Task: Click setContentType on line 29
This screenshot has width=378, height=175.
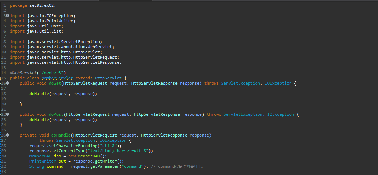Action: click(x=68, y=151)
